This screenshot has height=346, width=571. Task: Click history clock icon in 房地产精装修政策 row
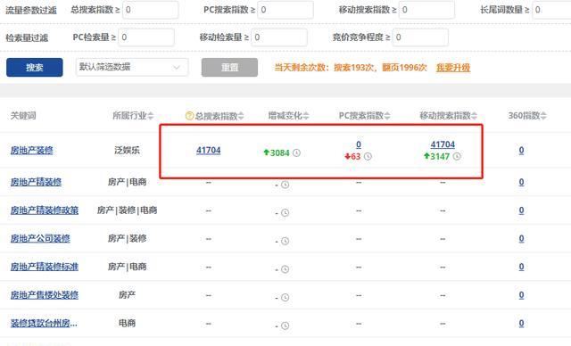point(285,213)
